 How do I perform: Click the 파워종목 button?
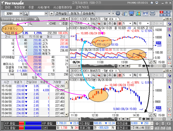pos(88,13)
